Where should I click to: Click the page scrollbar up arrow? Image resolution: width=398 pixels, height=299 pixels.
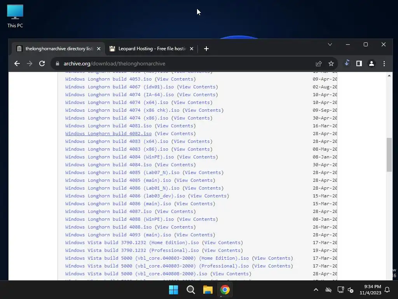click(x=389, y=76)
